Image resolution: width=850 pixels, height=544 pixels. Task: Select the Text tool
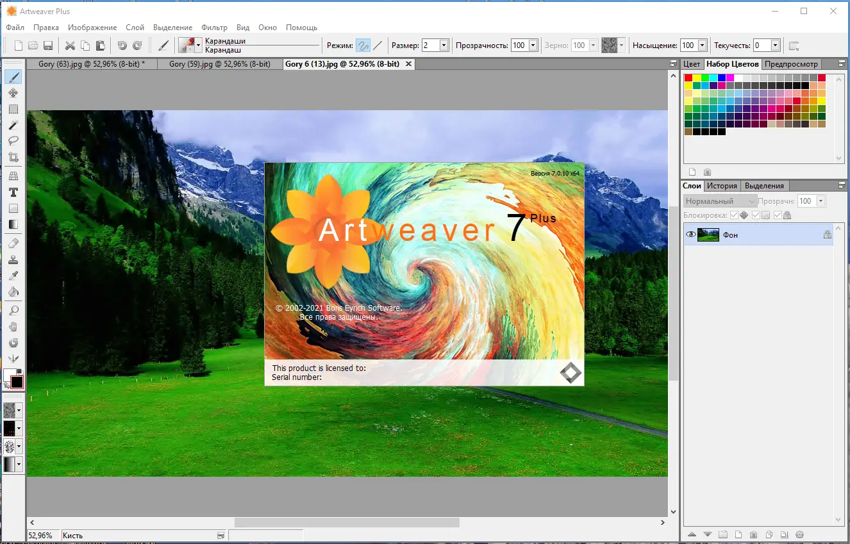pos(13,192)
